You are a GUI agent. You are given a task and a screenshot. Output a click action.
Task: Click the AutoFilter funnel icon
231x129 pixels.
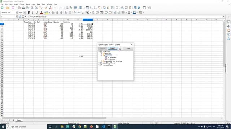coord(99,8)
